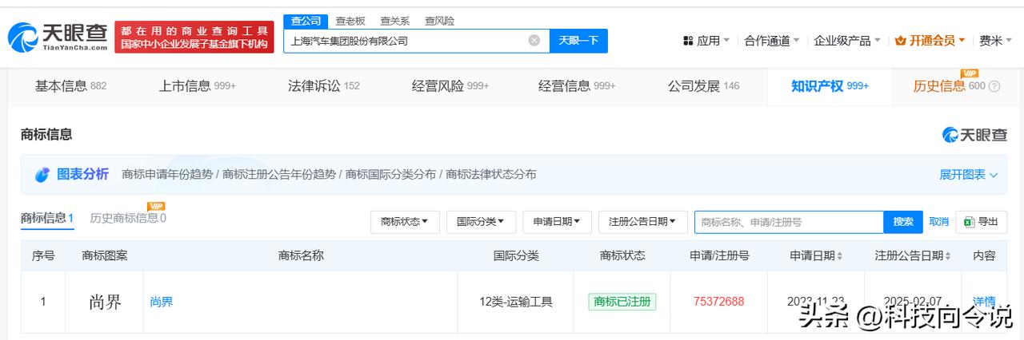
Task: Open the 商标状态 dropdown
Action: tap(404, 222)
